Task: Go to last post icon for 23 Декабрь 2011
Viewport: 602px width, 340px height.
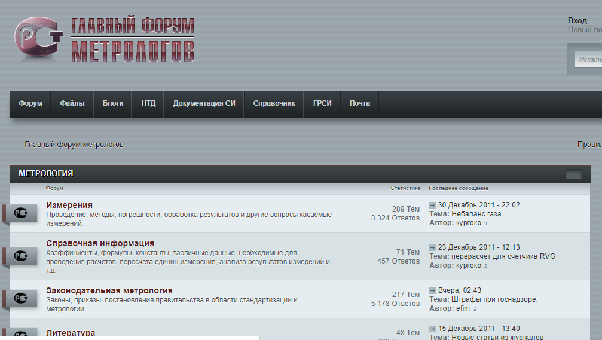Action: click(x=432, y=247)
